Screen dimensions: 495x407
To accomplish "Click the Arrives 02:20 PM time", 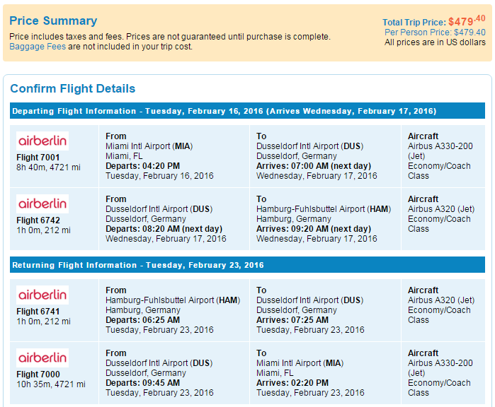I will coord(292,383).
